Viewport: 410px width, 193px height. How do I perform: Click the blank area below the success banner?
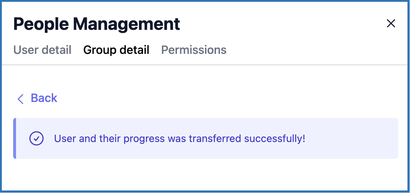(204, 174)
